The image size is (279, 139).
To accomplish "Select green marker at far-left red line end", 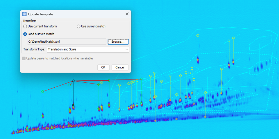I will [43, 92].
